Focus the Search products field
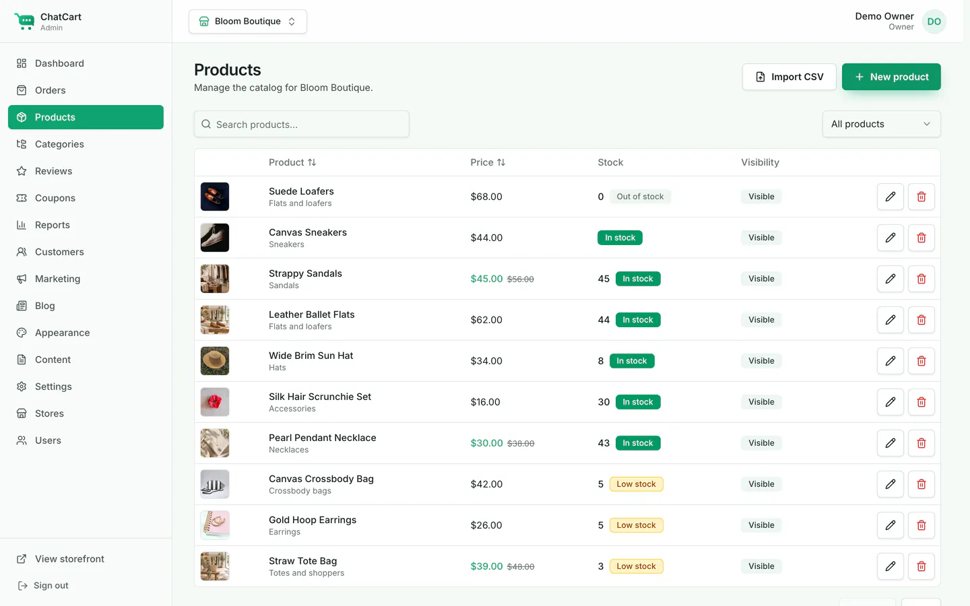Image resolution: width=970 pixels, height=606 pixels. tap(302, 124)
